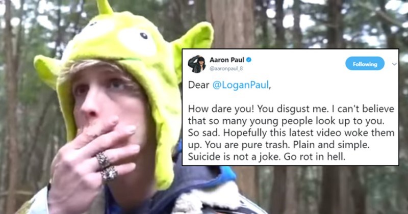
Task: Click the alien hat's black eye
Action: coord(144,36)
